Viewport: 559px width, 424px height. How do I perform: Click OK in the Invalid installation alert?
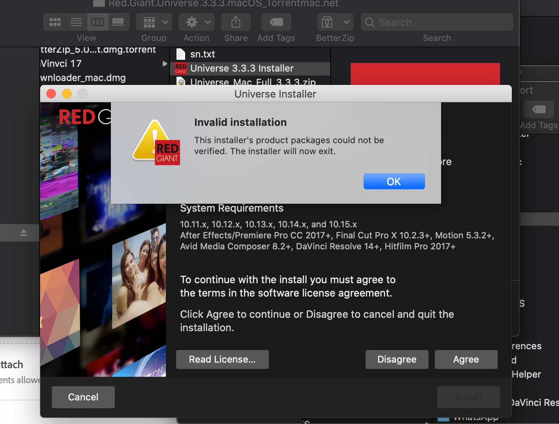394,181
